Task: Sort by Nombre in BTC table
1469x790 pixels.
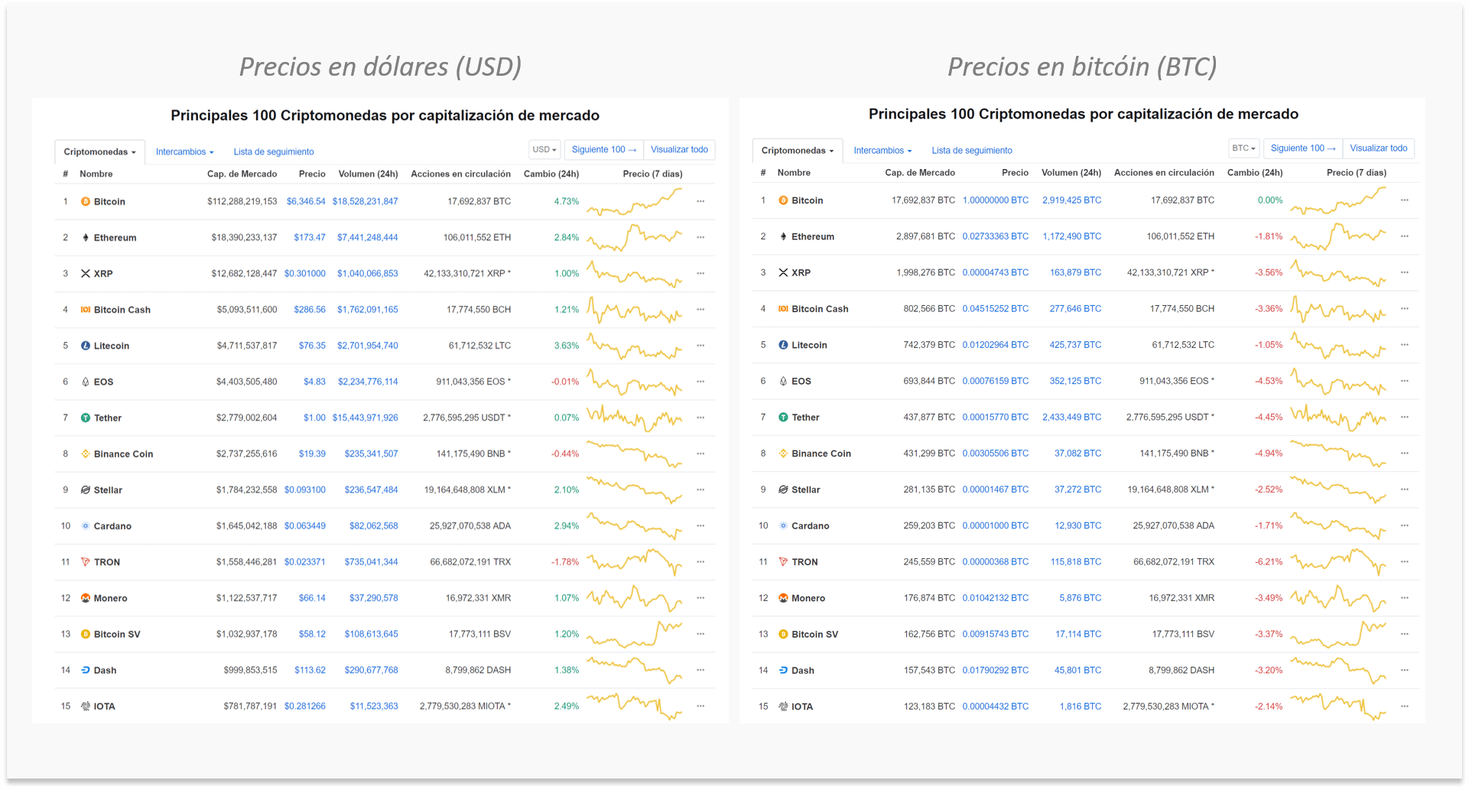Action: click(x=794, y=173)
